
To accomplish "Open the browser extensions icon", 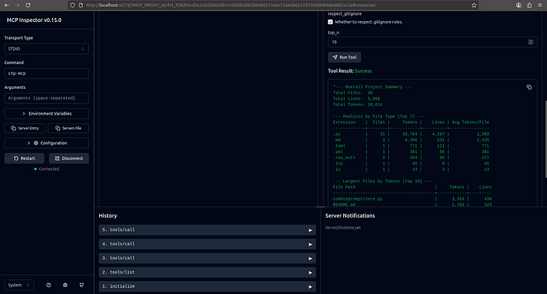I will pos(529,5).
